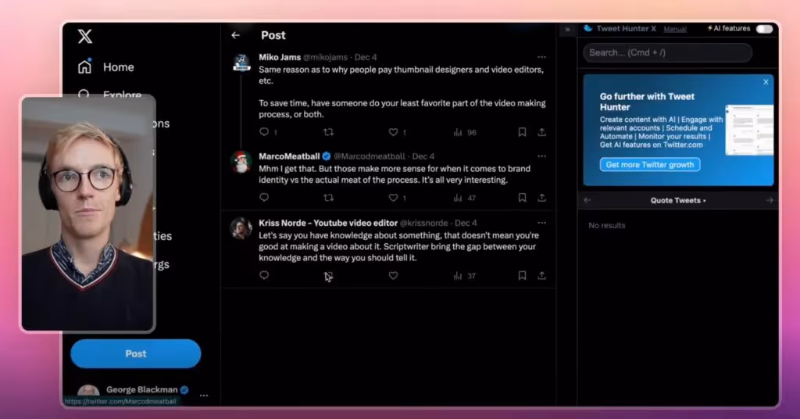Like MarcoMeatball's post

pos(393,198)
